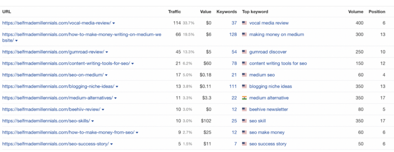Image resolution: width=394 pixels, height=152 pixels.
Task: Click the flag next to beehive newsletter
Action: (x=244, y=109)
